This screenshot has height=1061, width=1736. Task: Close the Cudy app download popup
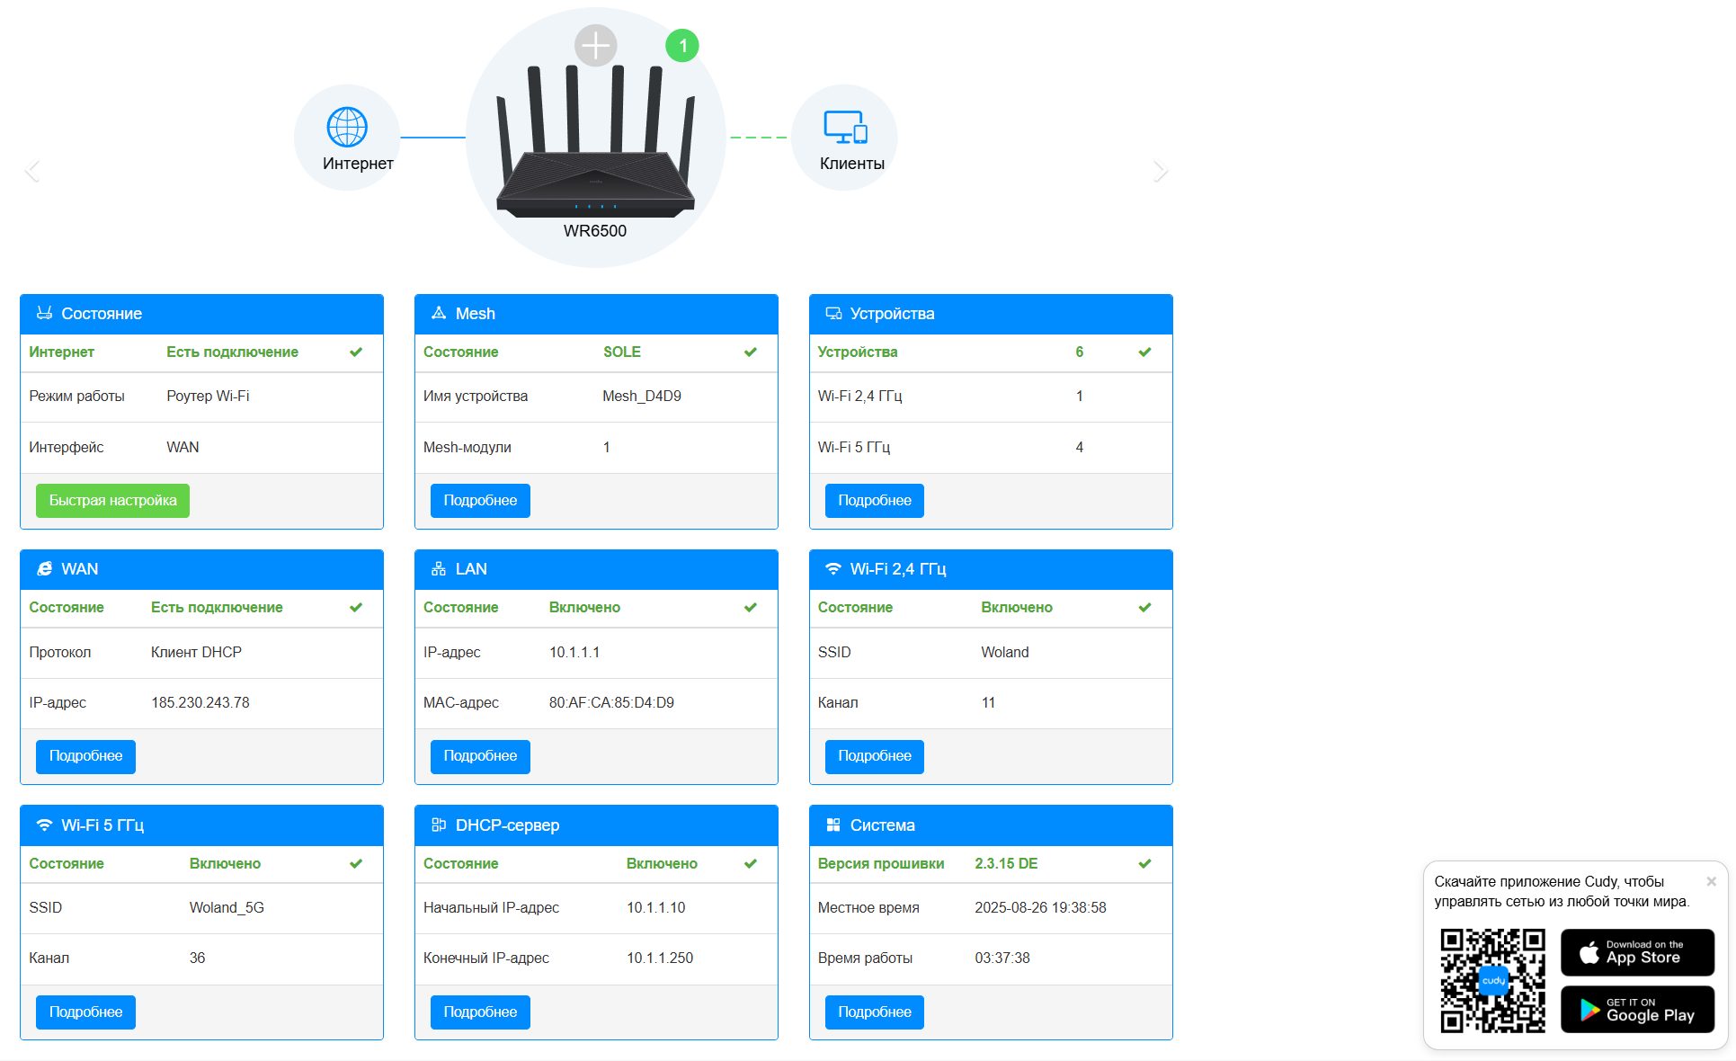tap(1711, 881)
